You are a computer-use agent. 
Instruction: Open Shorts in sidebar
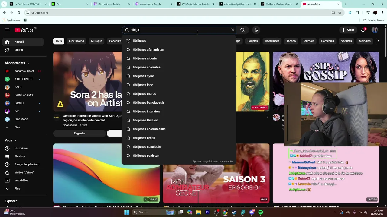pyautogui.click(x=23, y=50)
